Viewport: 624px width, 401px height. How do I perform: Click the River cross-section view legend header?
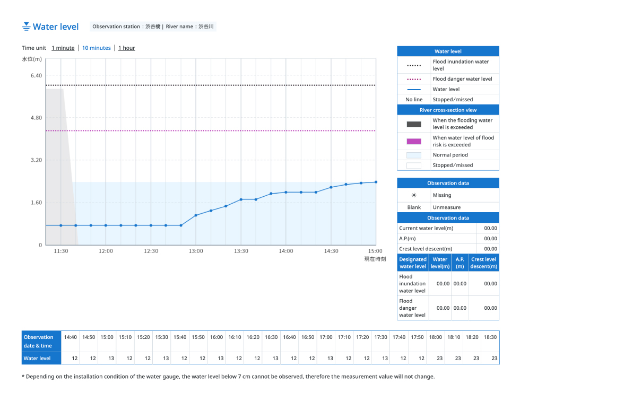click(x=448, y=110)
